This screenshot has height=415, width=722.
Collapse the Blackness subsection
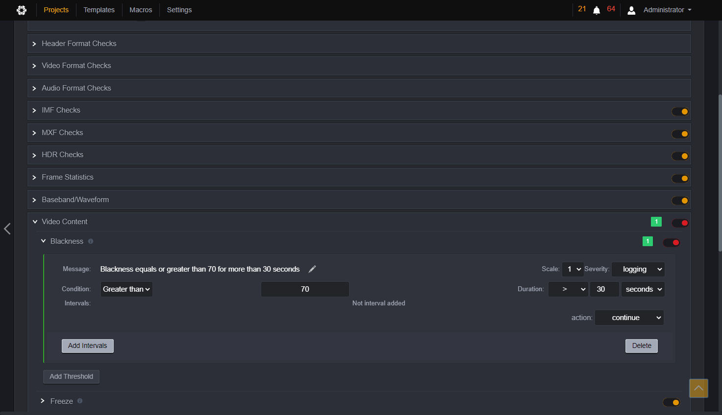(43, 241)
